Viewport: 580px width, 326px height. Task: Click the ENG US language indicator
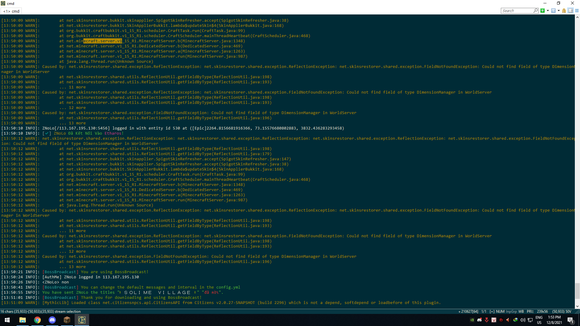pos(539,320)
